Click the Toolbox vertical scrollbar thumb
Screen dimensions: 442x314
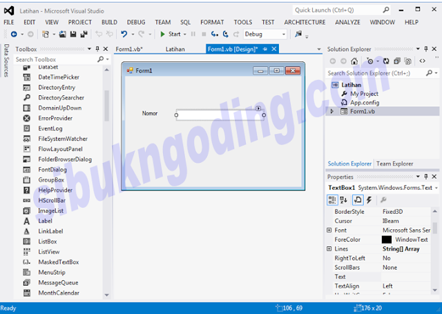click(x=106, y=106)
